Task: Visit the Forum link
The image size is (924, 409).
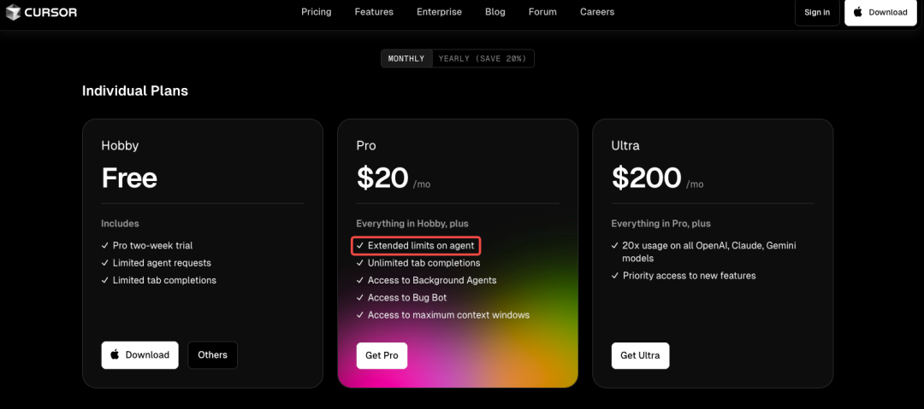Action: (x=542, y=12)
